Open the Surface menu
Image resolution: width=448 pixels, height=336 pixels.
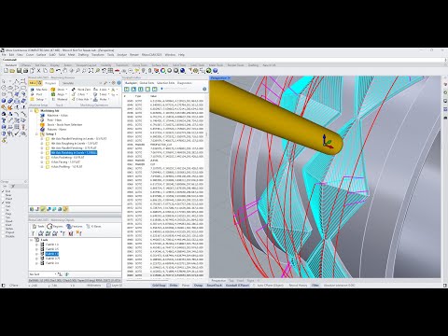41,55
